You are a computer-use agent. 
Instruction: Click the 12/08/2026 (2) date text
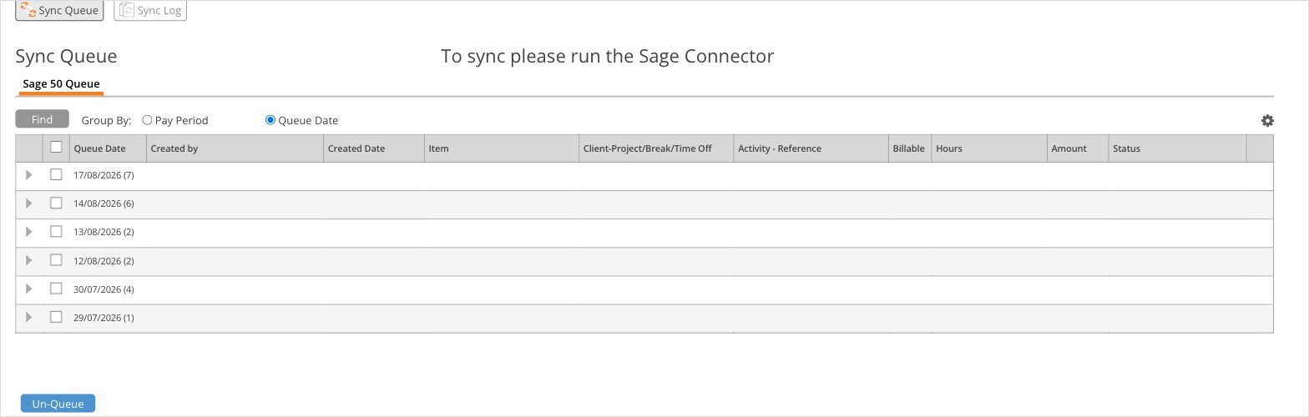[104, 261]
